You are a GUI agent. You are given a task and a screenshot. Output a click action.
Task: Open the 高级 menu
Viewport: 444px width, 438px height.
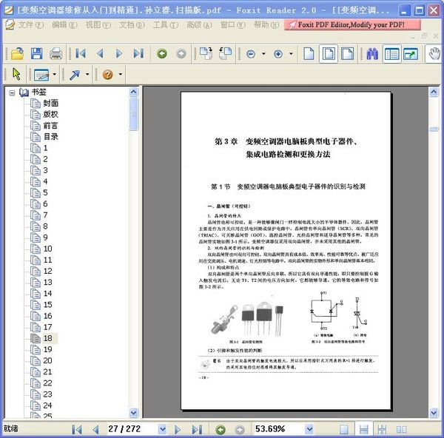click(199, 25)
